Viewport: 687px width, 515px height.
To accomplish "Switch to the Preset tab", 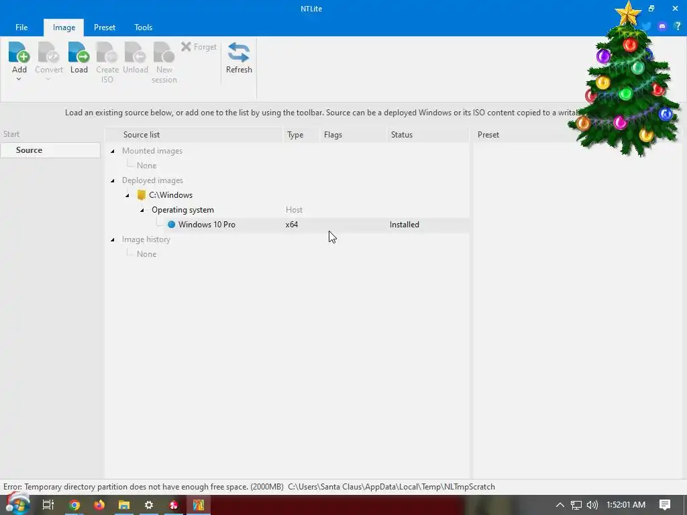I will point(105,27).
